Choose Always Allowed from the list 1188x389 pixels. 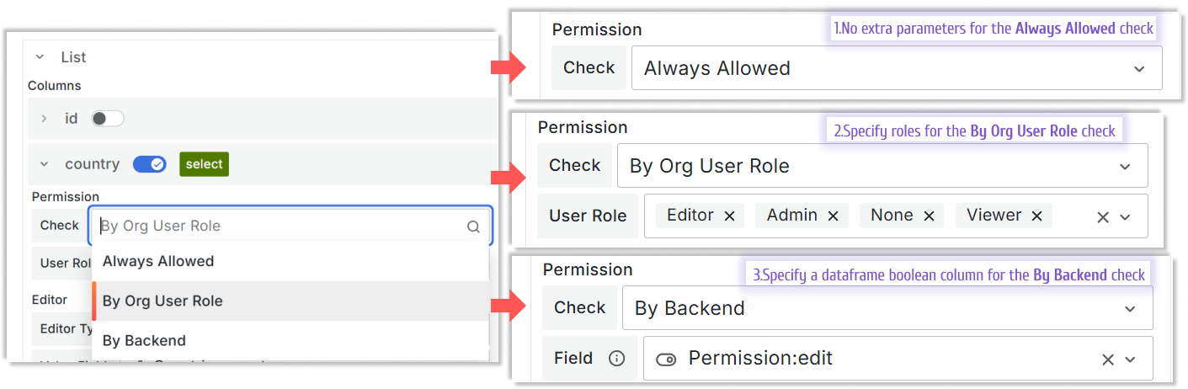(x=158, y=261)
